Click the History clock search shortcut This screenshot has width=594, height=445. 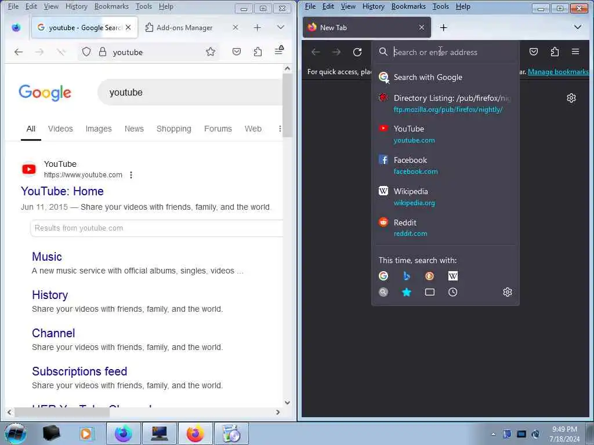click(x=452, y=292)
